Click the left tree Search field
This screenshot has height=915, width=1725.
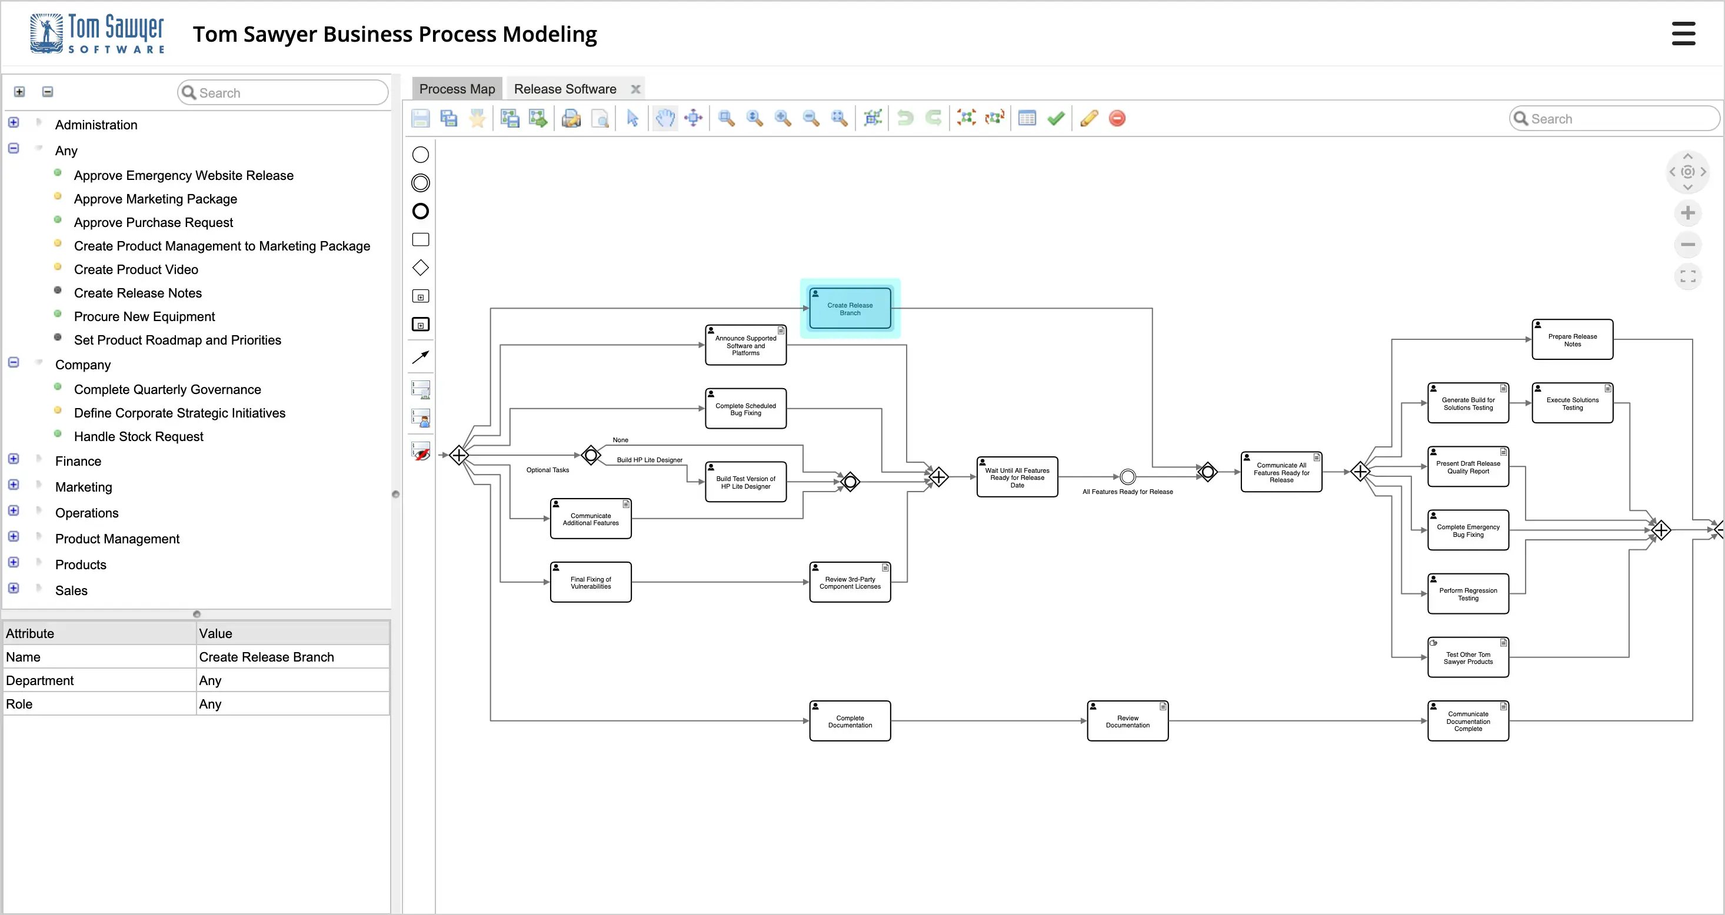(283, 93)
